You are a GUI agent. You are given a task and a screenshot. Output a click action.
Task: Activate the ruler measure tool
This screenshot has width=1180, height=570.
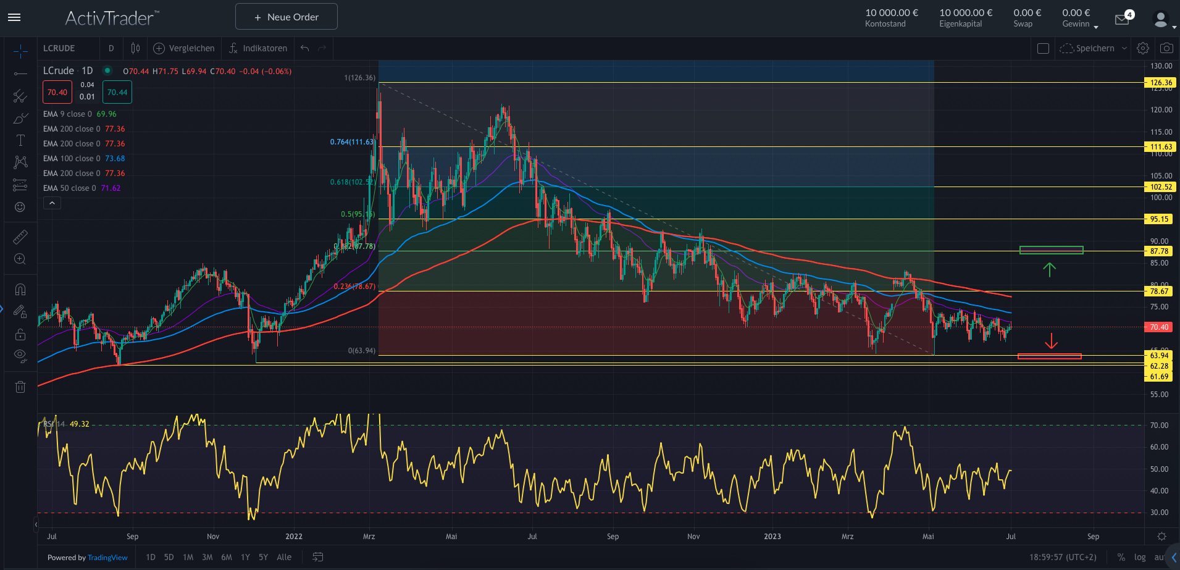(20, 237)
